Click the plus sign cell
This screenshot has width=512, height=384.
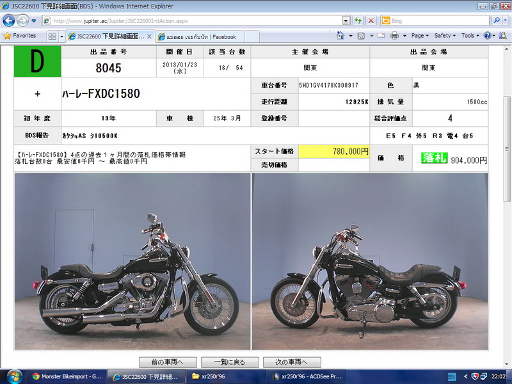pyautogui.click(x=38, y=94)
